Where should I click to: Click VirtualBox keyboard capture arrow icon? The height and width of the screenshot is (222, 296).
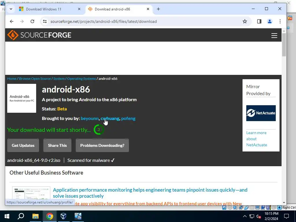tap(279, 208)
